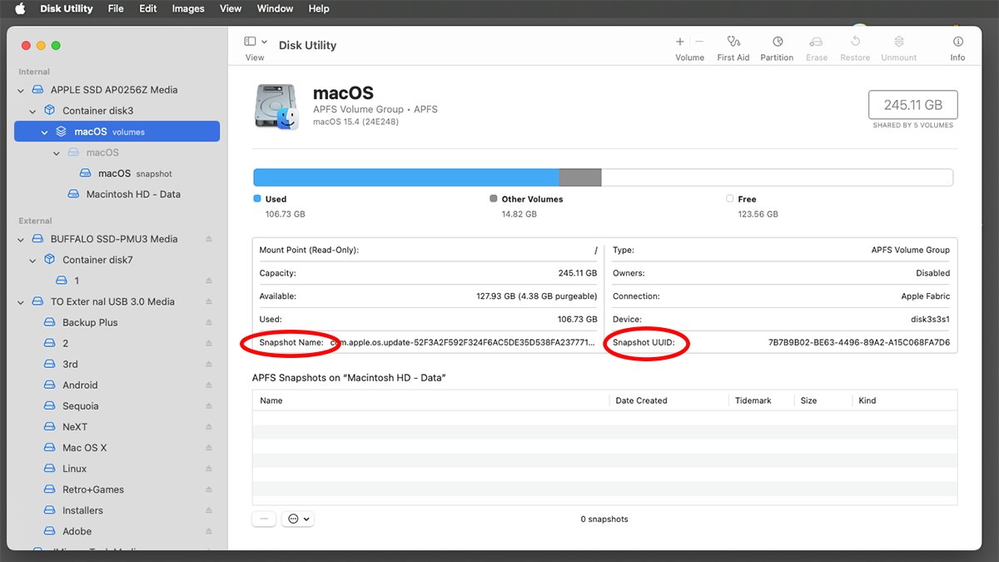Eject volume named 1

pos(209,281)
